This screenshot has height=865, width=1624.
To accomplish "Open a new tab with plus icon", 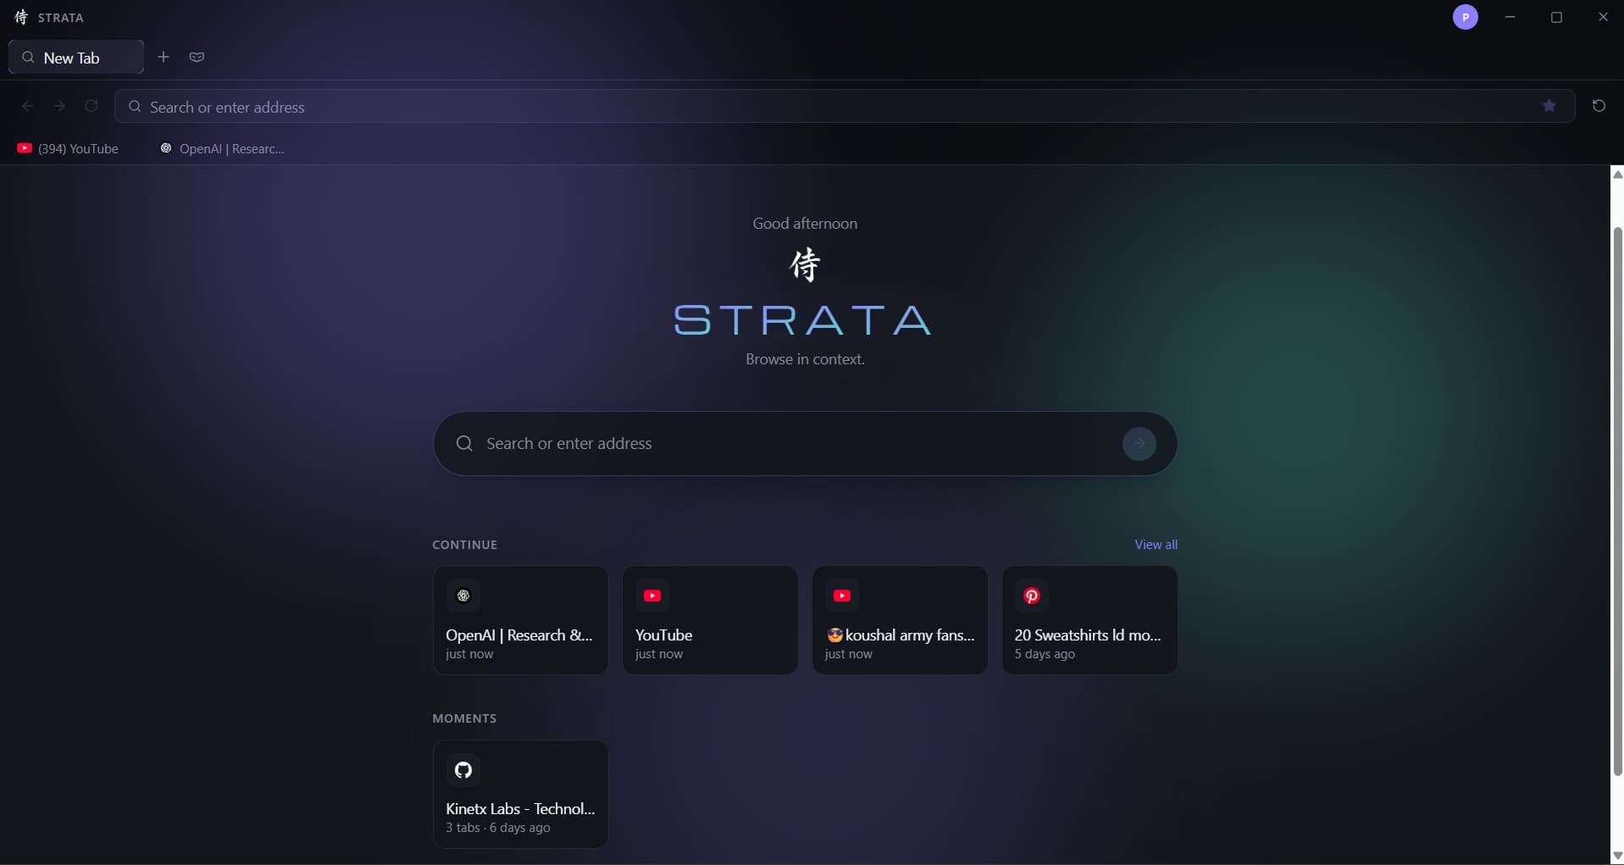I will coord(164,57).
